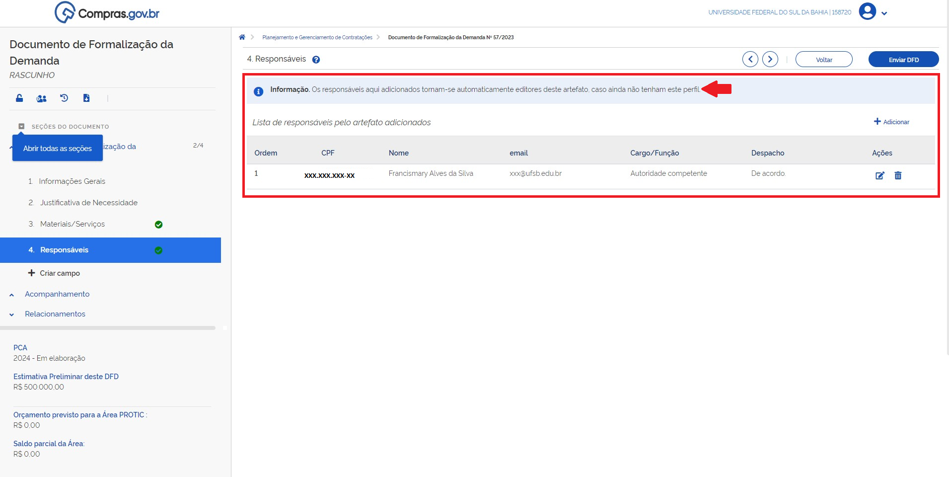The image size is (949, 477).
Task: Click the download document icon
Action: pos(86,98)
